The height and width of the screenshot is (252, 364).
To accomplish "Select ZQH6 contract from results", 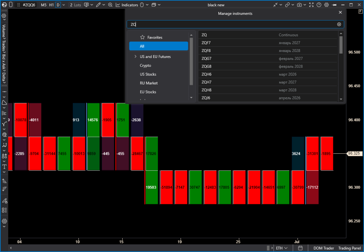I will 268,74.
